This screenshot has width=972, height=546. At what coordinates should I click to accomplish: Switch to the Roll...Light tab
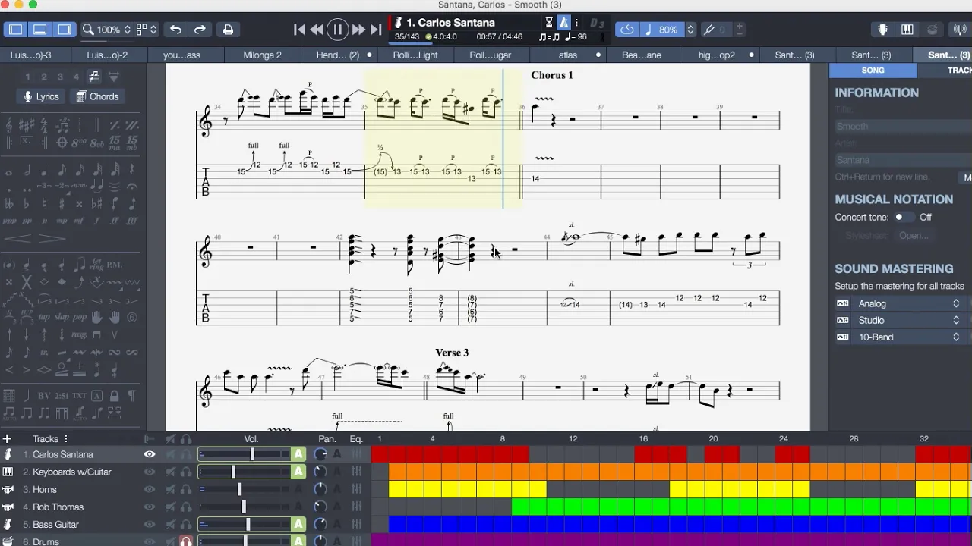tap(415, 55)
